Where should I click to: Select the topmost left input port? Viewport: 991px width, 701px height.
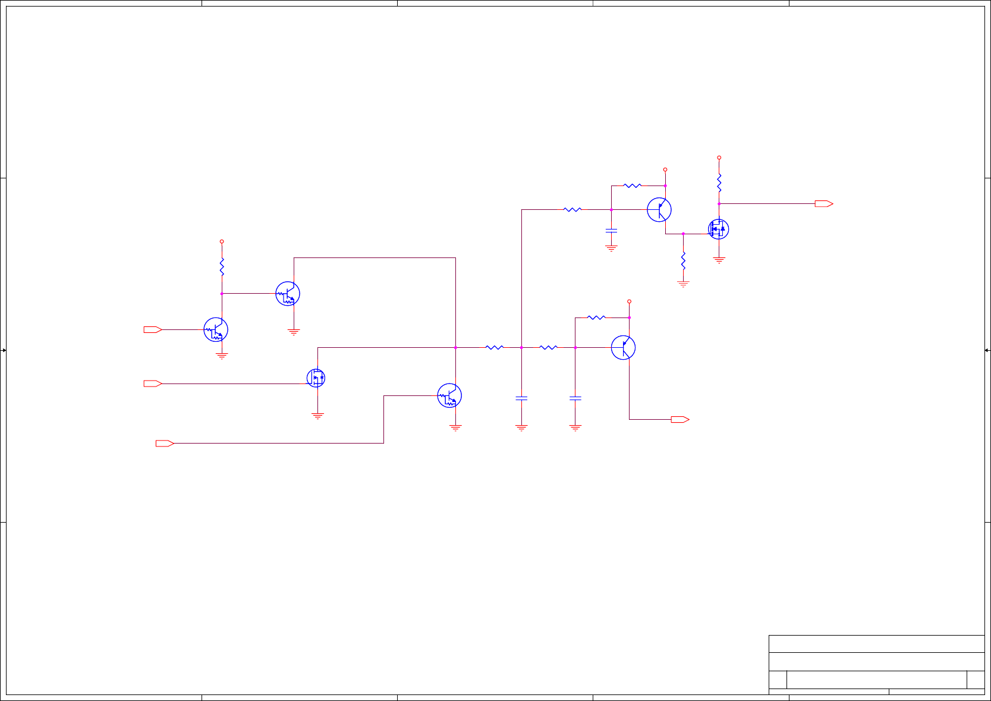[x=153, y=329]
